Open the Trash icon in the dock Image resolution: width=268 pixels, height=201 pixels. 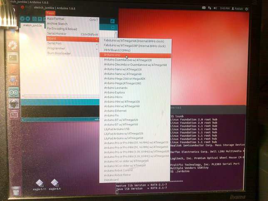tap(16, 191)
